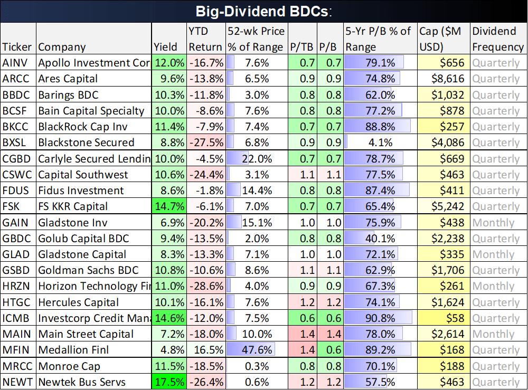Click the $1,706 market cap cell
This screenshot has height=390, width=528.
coord(444,270)
